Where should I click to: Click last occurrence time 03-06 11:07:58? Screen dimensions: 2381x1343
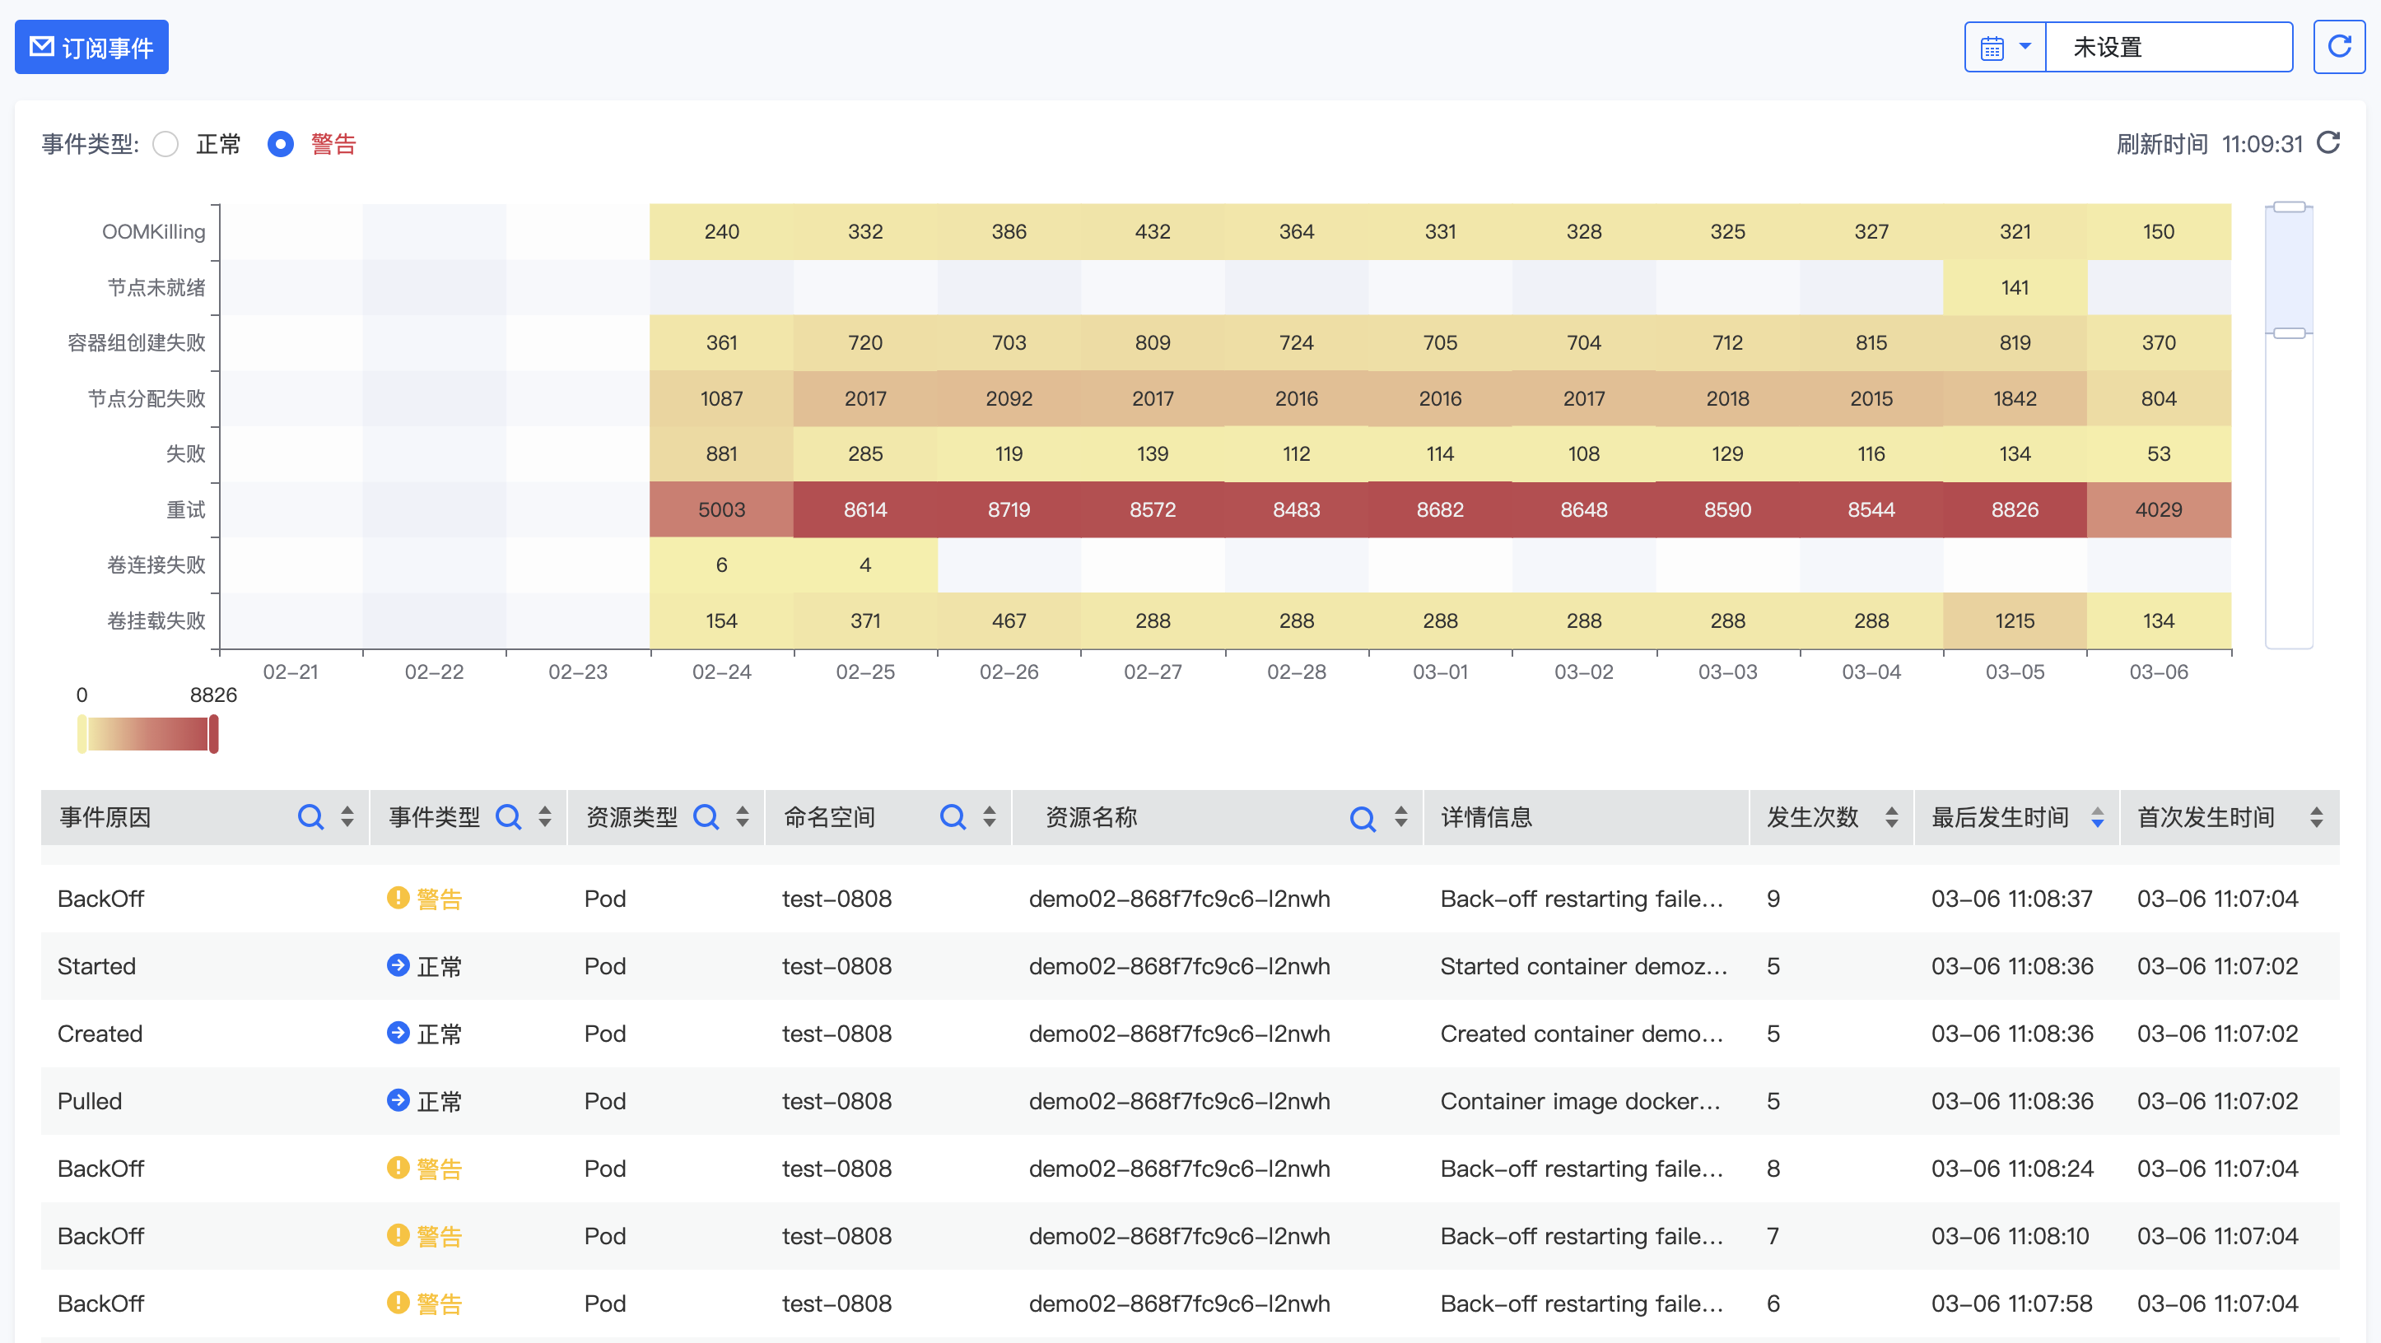click(x=2012, y=1303)
